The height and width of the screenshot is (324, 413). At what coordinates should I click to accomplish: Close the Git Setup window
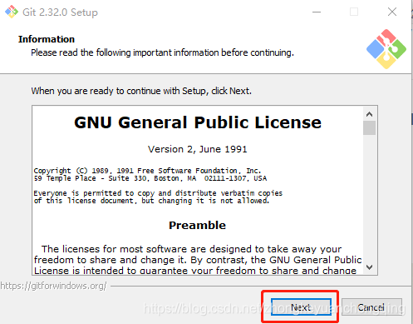[x=392, y=12]
